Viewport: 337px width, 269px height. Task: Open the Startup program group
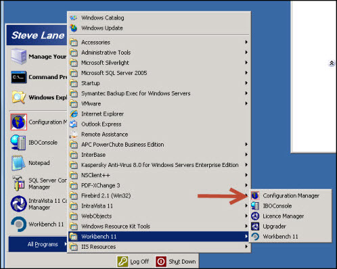tap(159, 83)
